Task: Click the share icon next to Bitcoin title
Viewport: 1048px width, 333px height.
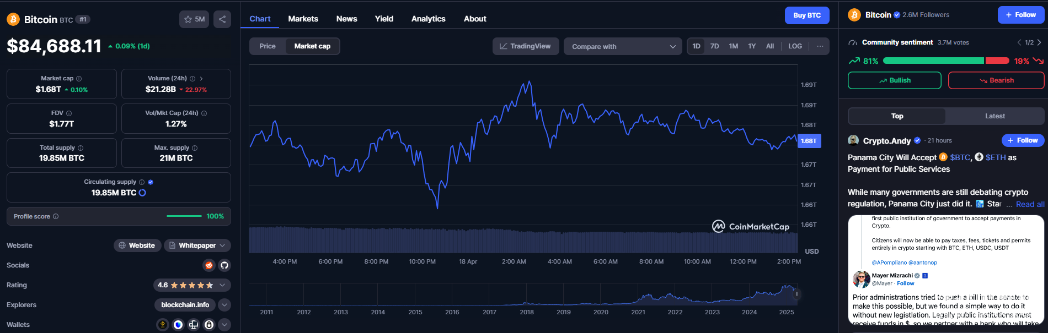Action: 222,19
